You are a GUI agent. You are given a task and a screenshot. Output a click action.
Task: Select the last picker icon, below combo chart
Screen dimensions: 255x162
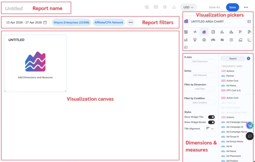(186, 47)
